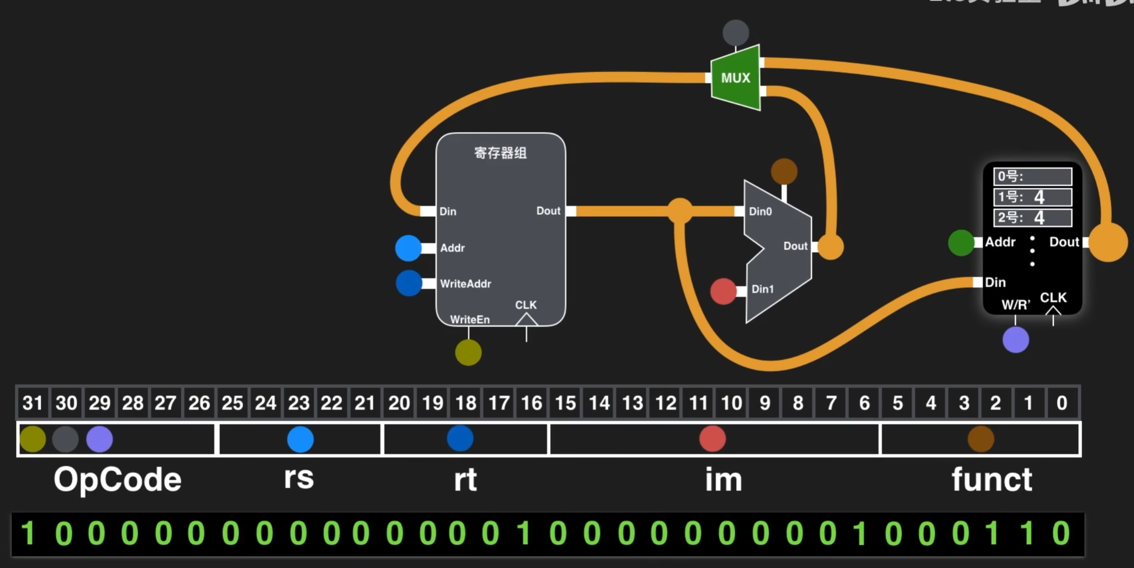Click the 寄存器组 register file block
Image resolution: width=1134 pixels, height=568 pixels.
pyautogui.click(x=501, y=229)
